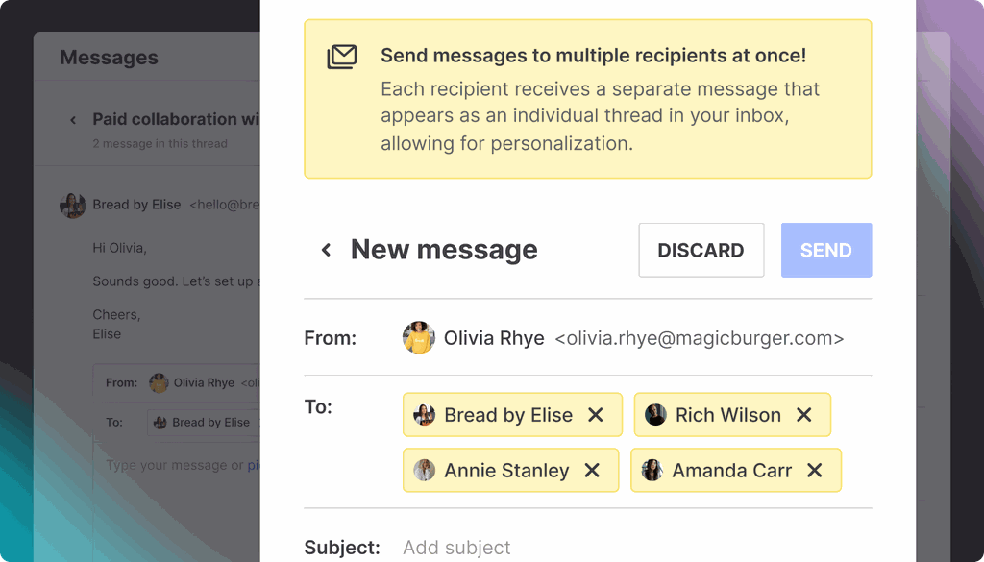This screenshot has width=984, height=562.
Task: Click the Add subject input field
Action: (577, 548)
